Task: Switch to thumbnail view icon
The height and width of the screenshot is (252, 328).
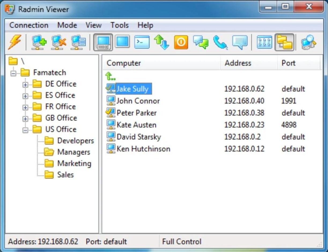Action: [264, 42]
